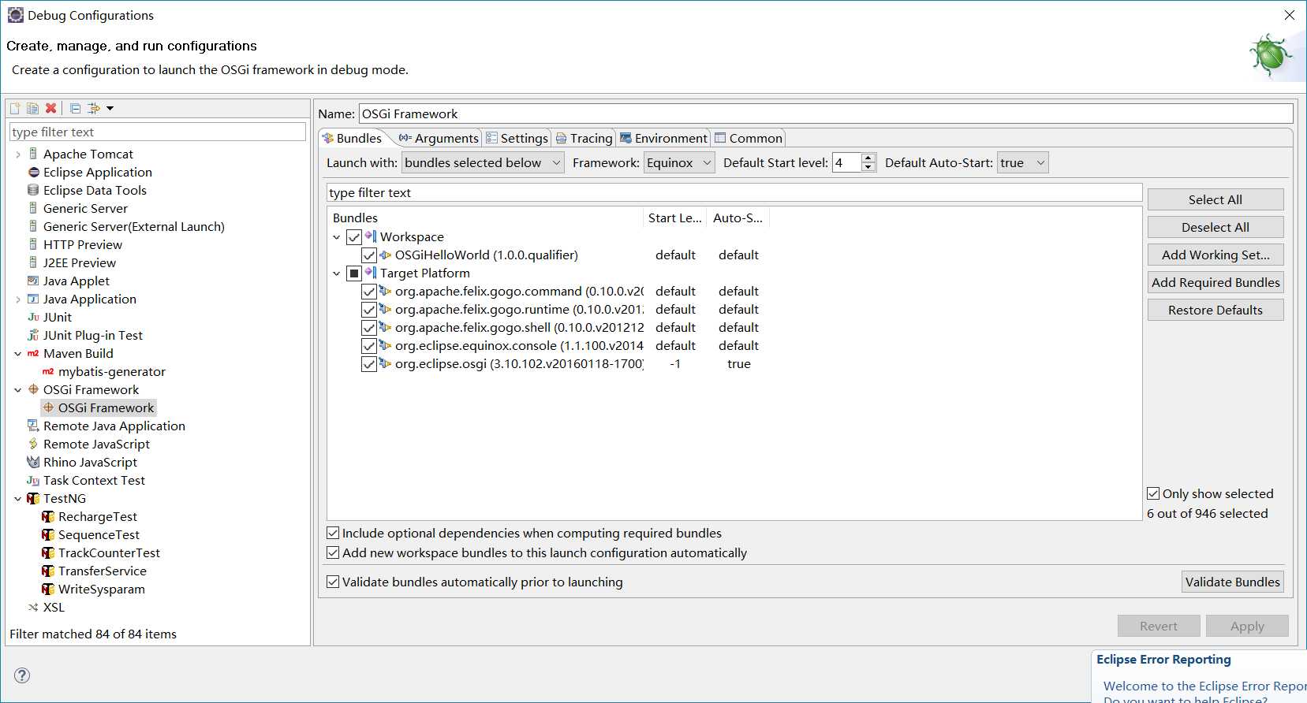Screen dimensions: 1307x703
Task: Collapse the Maven Build tree node
Action: click(18, 354)
